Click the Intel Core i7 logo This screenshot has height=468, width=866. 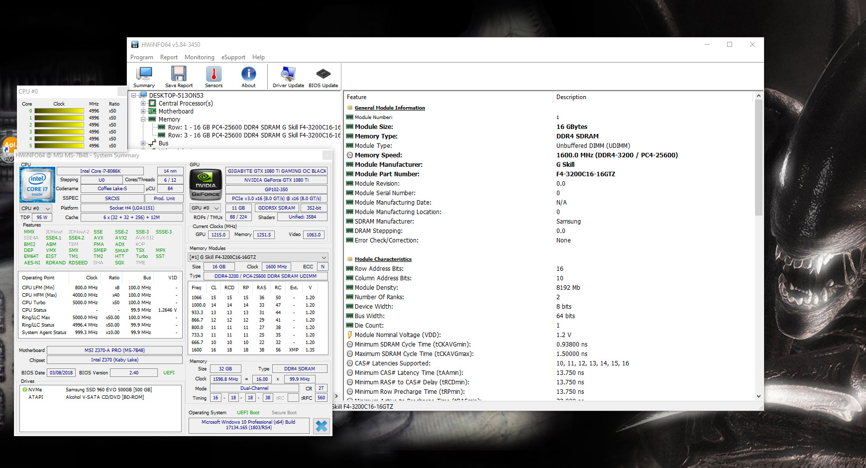click(x=37, y=185)
